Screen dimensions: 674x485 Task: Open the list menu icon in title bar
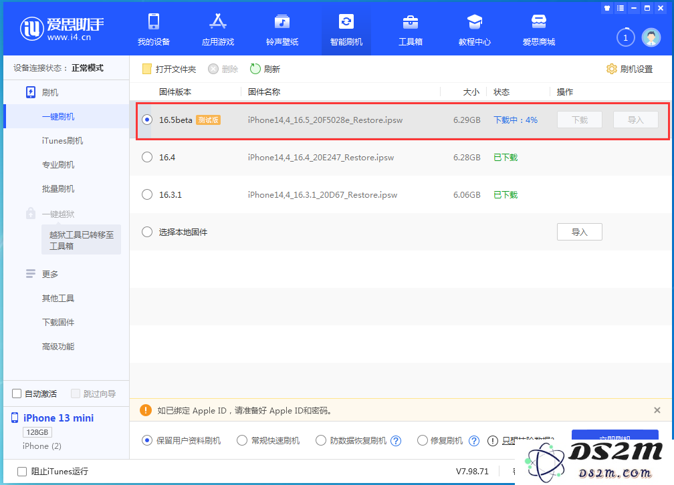(x=621, y=8)
